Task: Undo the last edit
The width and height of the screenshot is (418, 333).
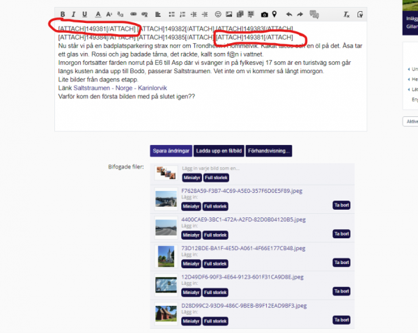Action: pyautogui.click(x=289, y=14)
